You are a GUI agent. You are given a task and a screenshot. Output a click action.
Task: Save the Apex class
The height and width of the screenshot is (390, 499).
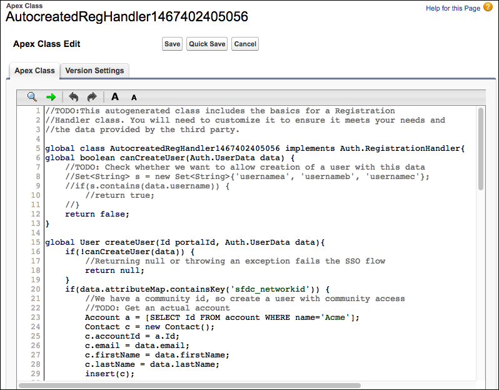point(172,44)
